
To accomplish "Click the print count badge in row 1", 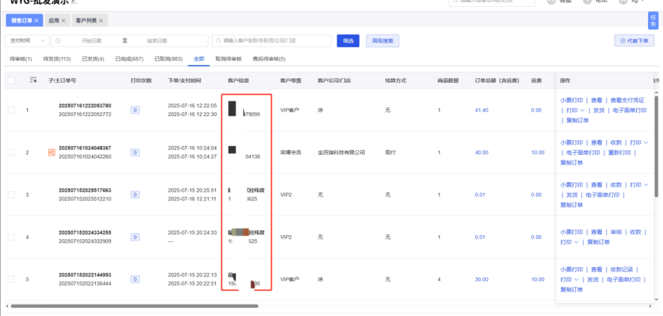I will [135, 110].
